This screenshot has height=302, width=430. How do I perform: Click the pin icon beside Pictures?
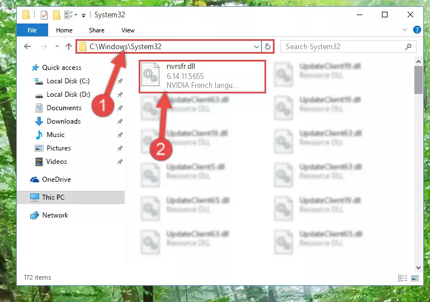pos(120,148)
